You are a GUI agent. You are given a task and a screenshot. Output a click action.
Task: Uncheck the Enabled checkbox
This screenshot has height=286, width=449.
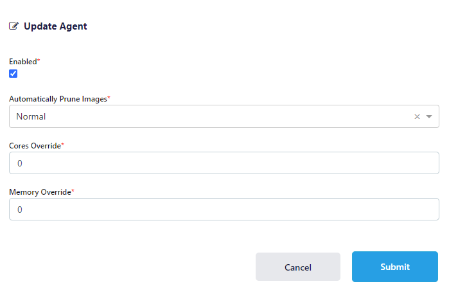pyautogui.click(x=13, y=74)
